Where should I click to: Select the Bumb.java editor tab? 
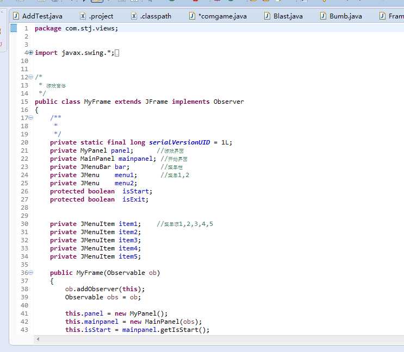341,16
